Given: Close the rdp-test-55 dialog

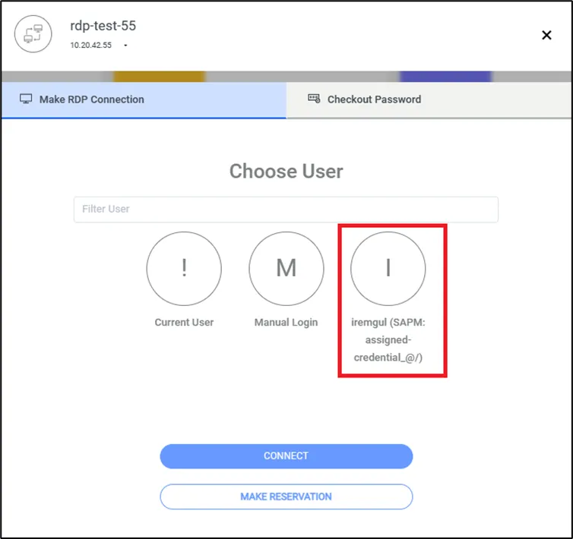Looking at the screenshot, I should pos(546,35).
